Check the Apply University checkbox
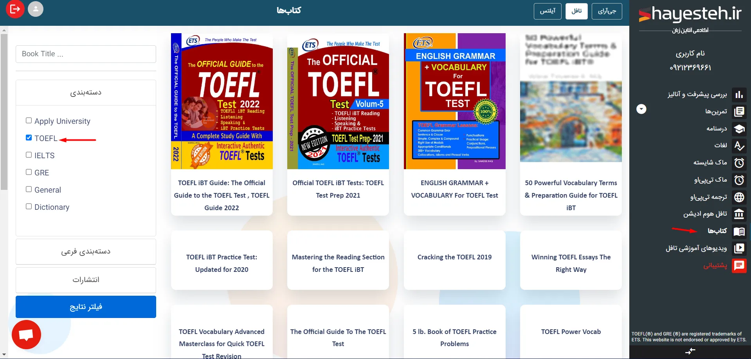 [x=29, y=120]
